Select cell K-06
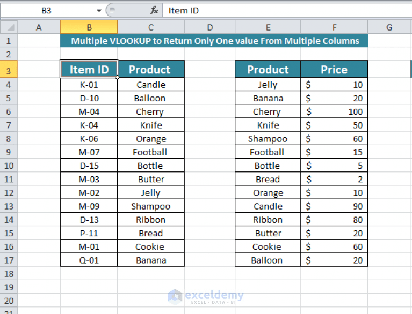This screenshot has height=314, width=412. click(89, 138)
